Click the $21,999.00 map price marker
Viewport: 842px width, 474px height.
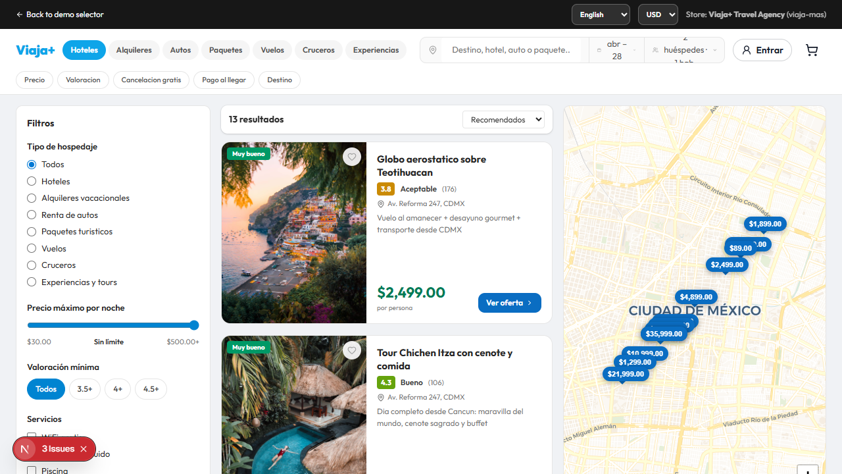626,374
